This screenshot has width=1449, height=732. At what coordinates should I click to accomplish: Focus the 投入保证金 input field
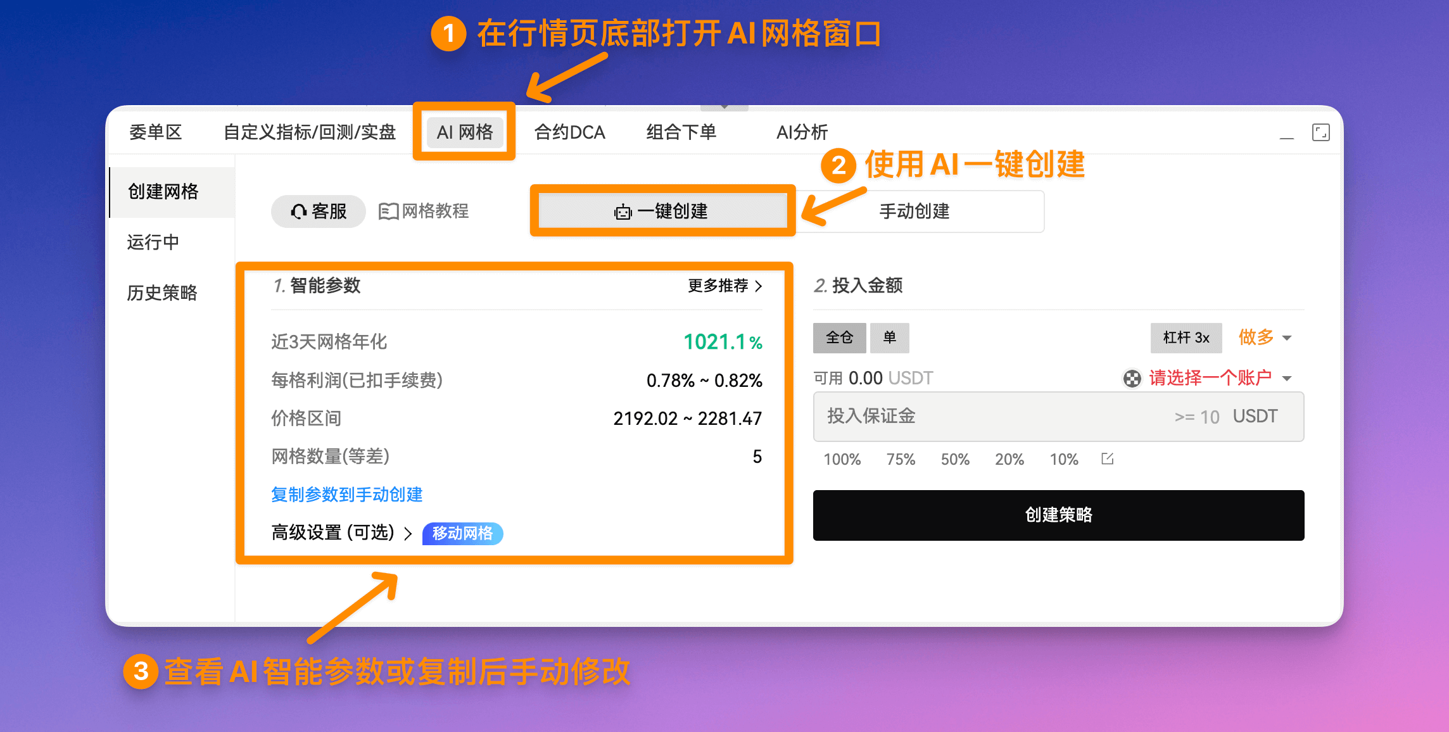[1058, 416]
